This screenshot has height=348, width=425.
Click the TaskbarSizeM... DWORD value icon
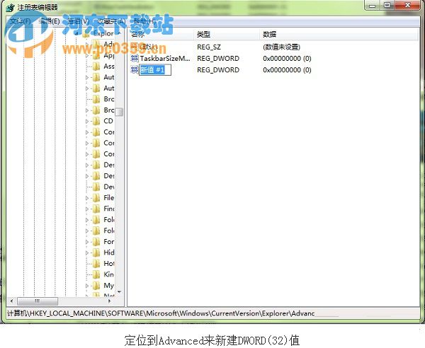(x=135, y=58)
